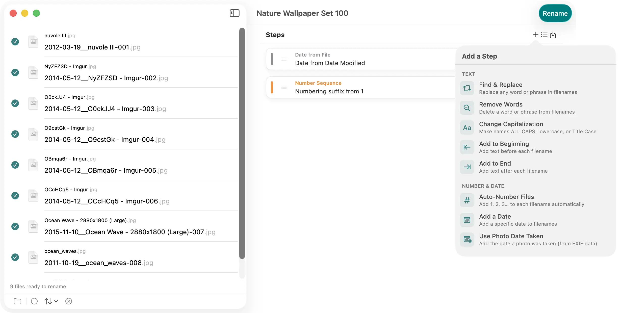
Task: Uncheck the ocean_waves.jpg file
Action: coord(15,257)
